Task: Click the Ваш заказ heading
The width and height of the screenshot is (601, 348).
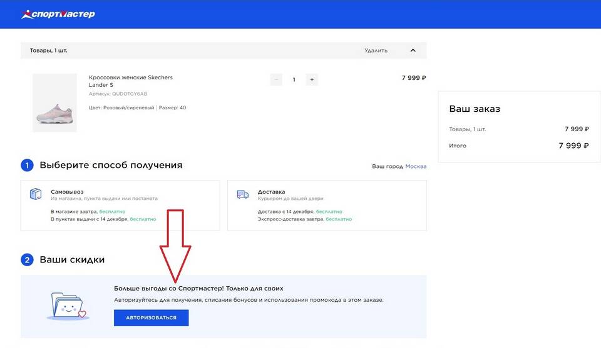Action: (x=475, y=109)
